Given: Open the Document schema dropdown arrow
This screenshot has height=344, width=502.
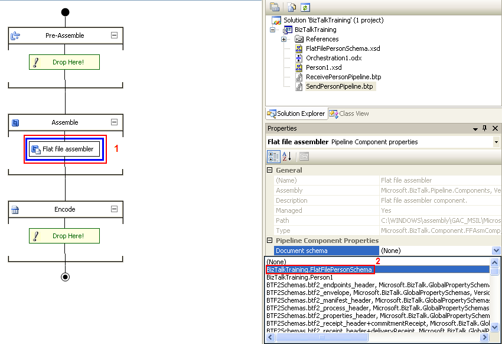Looking at the screenshot, I should pyautogui.click(x=496, y=251).
